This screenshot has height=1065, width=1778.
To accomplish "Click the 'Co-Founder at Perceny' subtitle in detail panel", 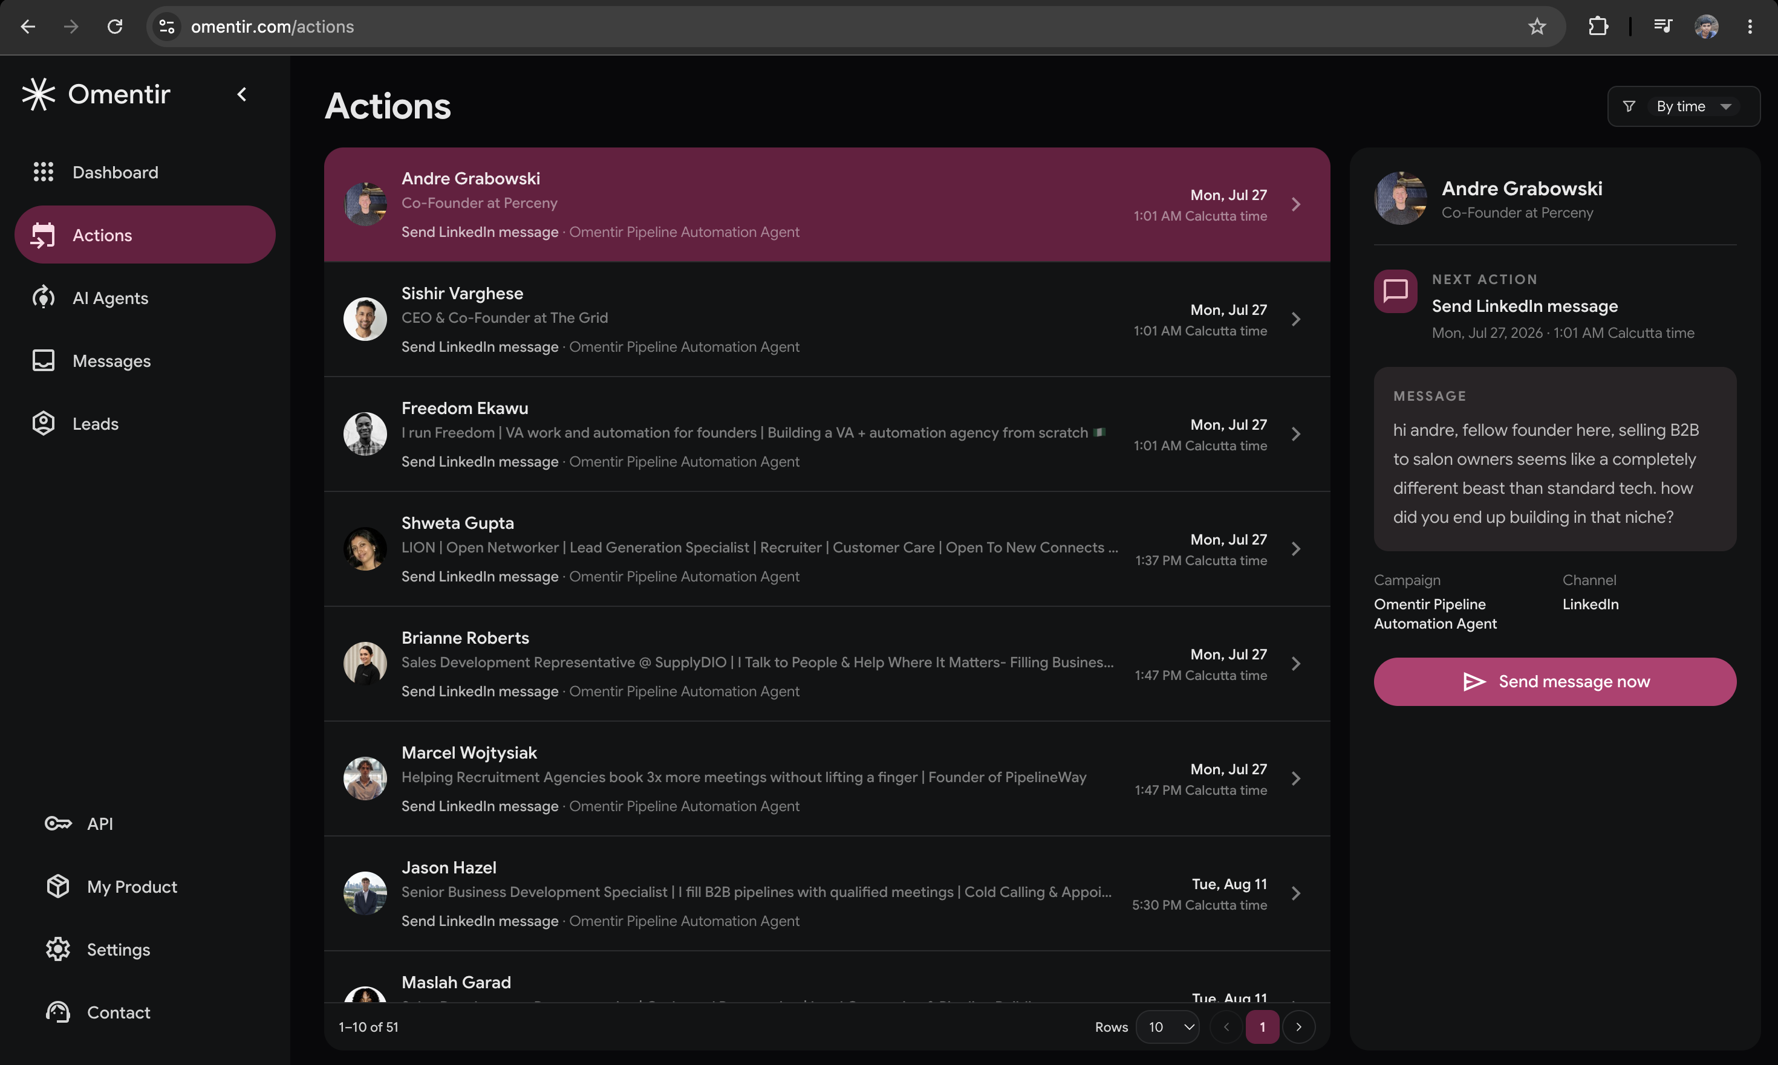I will tap(1517, 213).
